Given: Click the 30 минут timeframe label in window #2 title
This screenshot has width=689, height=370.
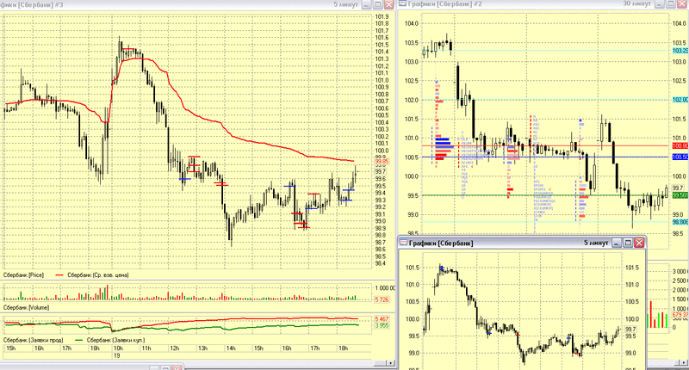Looking at the screenshot, I should (x=637, y=3).
